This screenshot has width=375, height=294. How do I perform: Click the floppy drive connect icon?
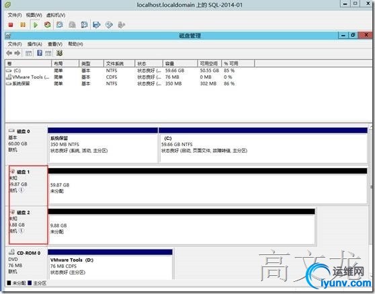97,25
